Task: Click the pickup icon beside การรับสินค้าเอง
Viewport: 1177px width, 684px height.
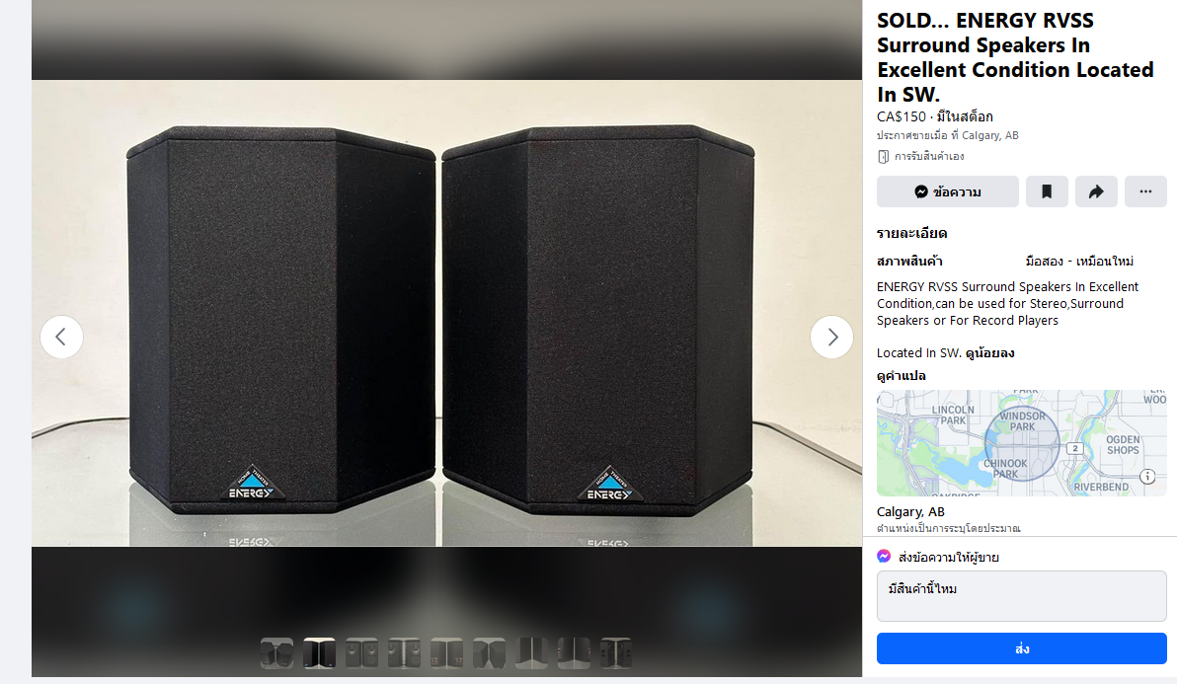Action: click(x=884, y=157)
